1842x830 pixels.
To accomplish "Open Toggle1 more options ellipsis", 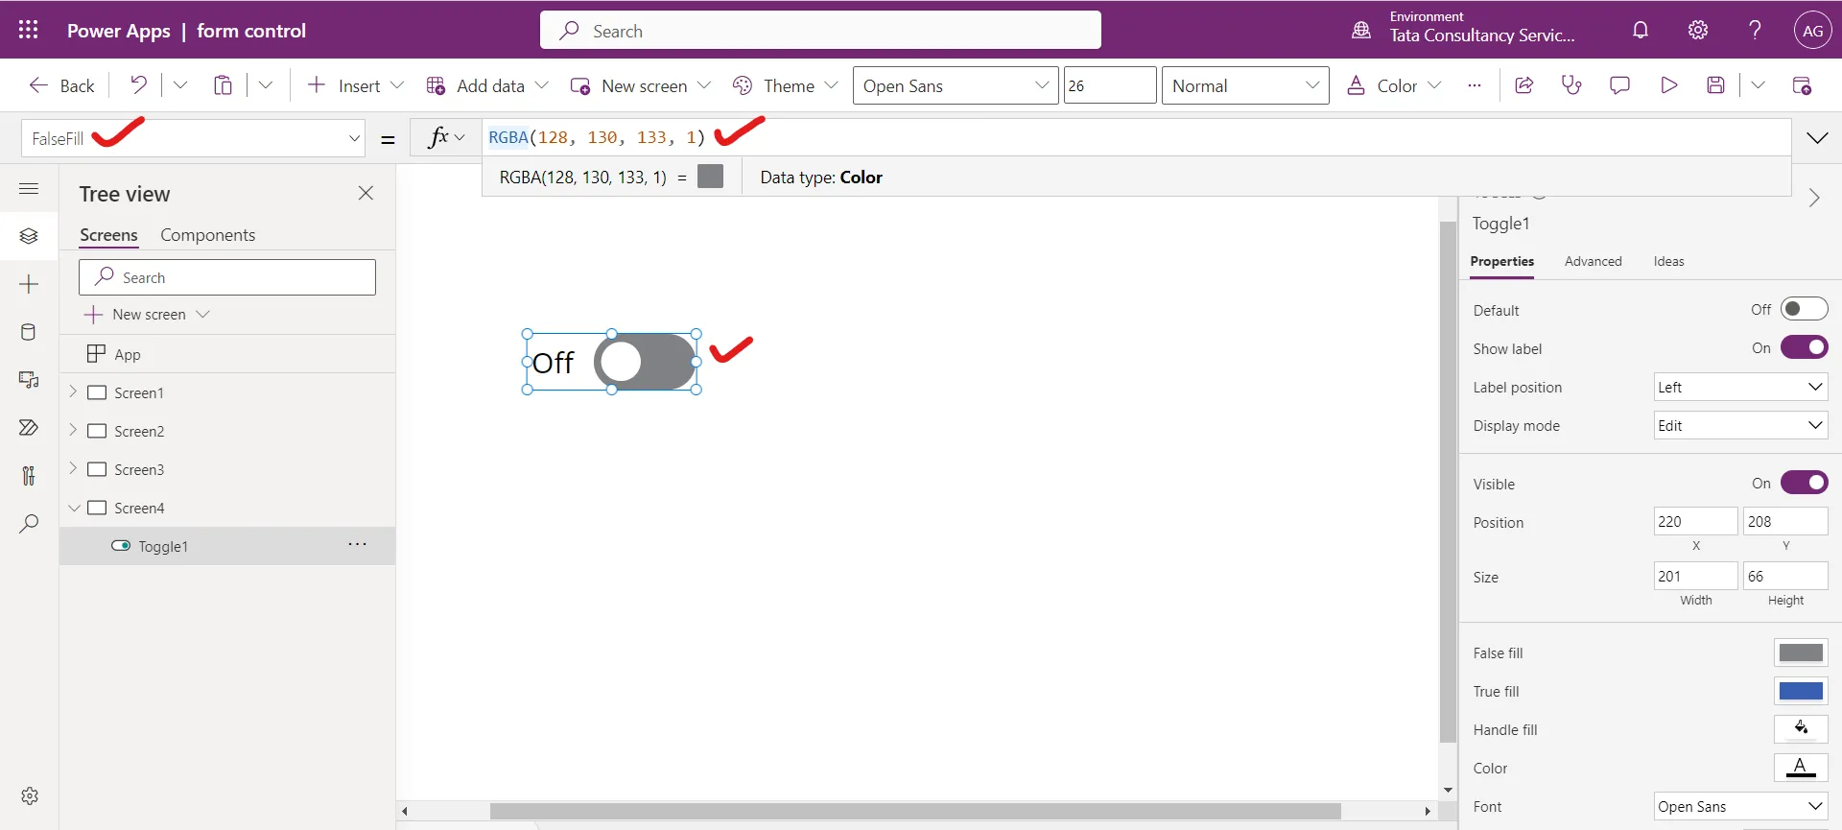I will 358,544.
